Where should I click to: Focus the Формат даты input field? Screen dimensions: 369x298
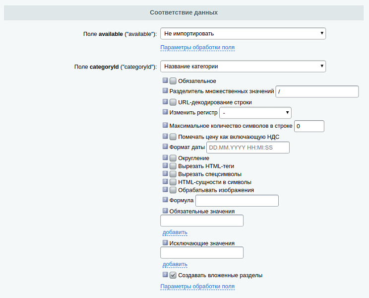[247, 148]
